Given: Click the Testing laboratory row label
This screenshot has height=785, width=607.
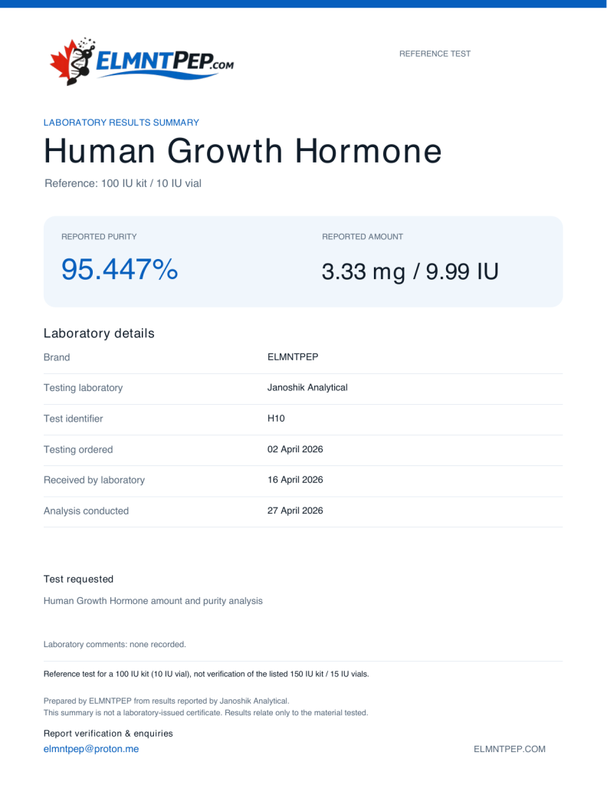Looking at the screenshot, I should point(83,388).
